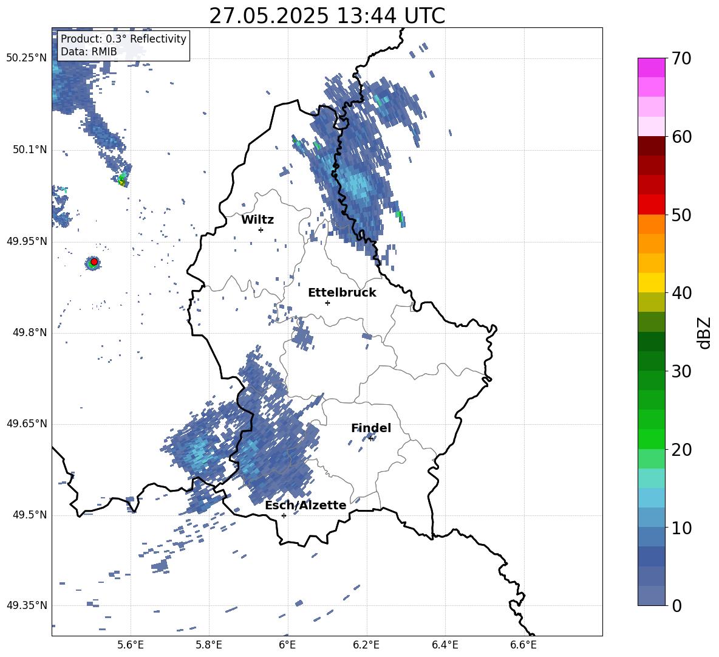Viewport: 719px width, 657px height.
Task: Click the yellow colorbar segment at 40
Action: 651,283
